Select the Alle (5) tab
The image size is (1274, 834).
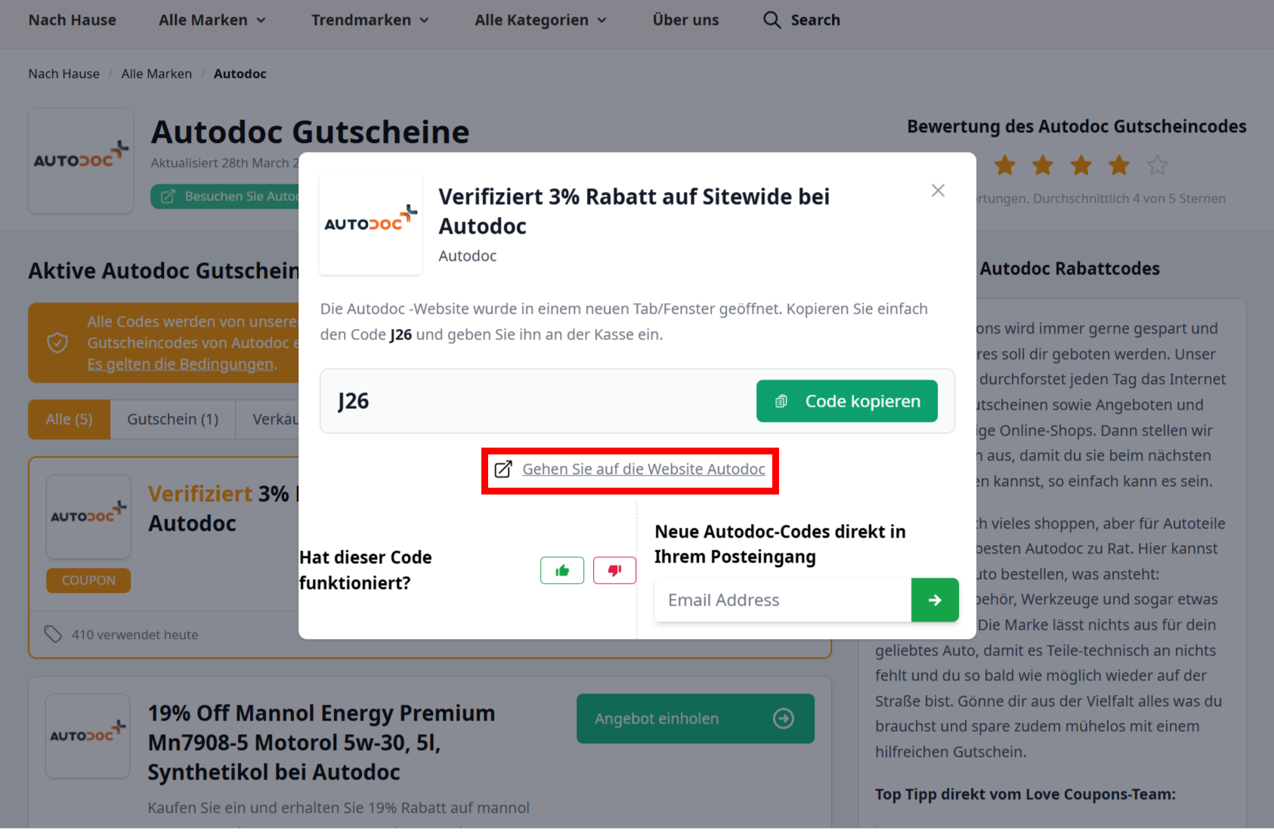[x=70, y=420]
